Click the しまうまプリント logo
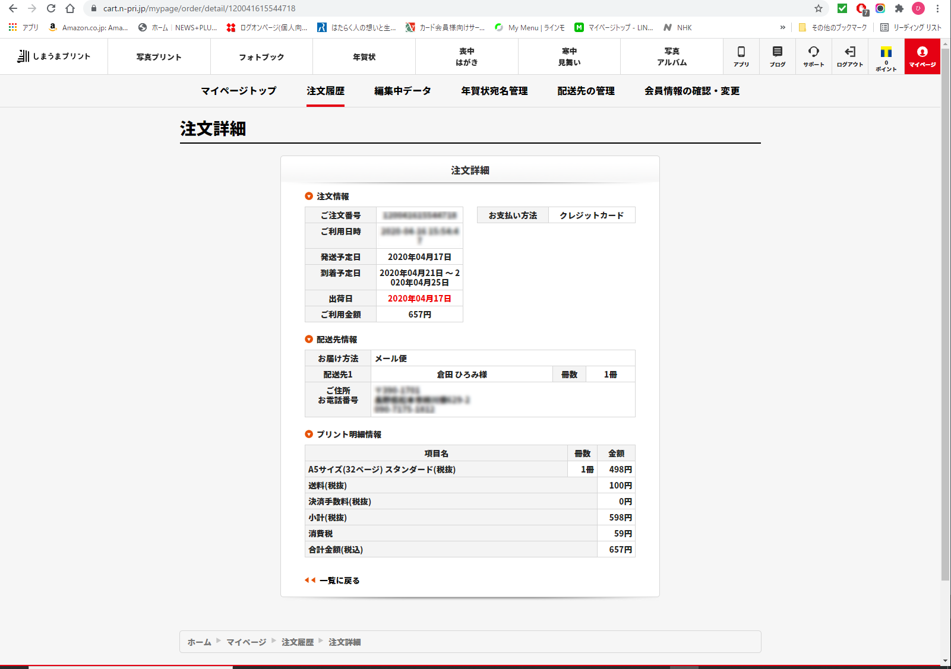Screen dimensions: 951x669 click(x=54, y=56)
